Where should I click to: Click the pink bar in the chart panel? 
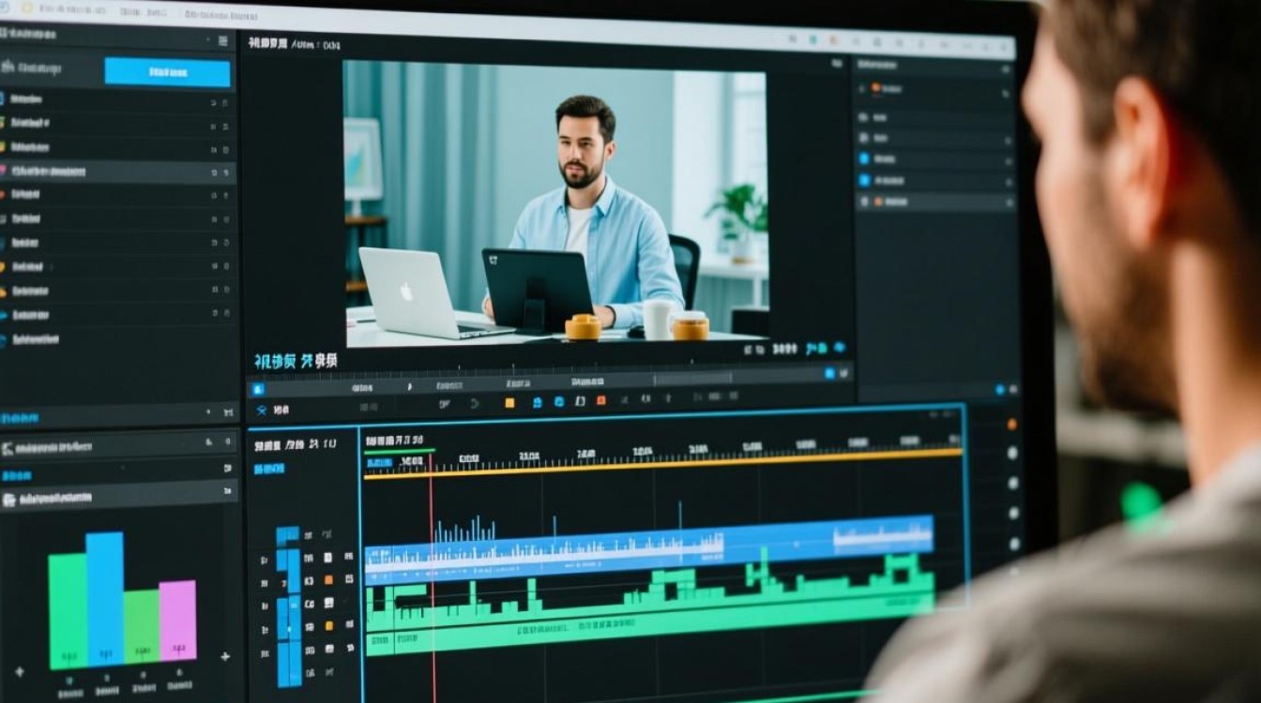click(x=177, y=620)
